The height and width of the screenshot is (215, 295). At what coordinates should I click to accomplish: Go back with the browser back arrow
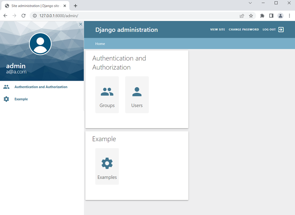[x=5, y=16]
